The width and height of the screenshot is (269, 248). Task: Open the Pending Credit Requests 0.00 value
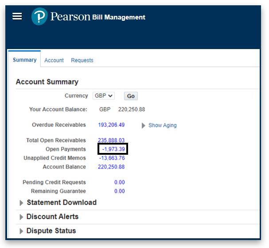[x=119, y=182]
